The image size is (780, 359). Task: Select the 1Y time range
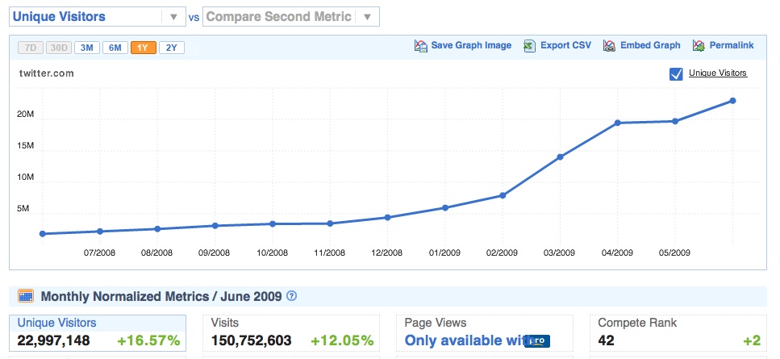(x=144, y=48)
